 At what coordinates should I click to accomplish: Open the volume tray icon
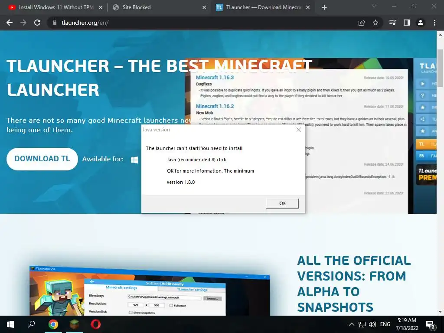coord(372,324)
